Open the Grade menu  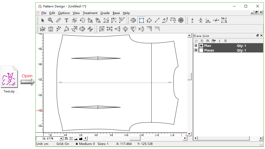pos(105,13)
